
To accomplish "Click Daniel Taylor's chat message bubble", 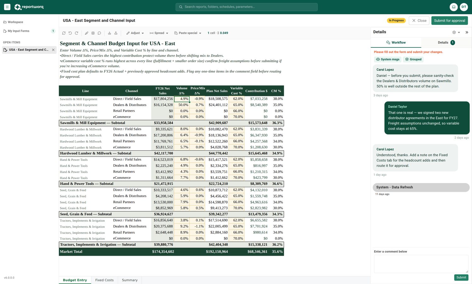I will (x=427, y=118).
